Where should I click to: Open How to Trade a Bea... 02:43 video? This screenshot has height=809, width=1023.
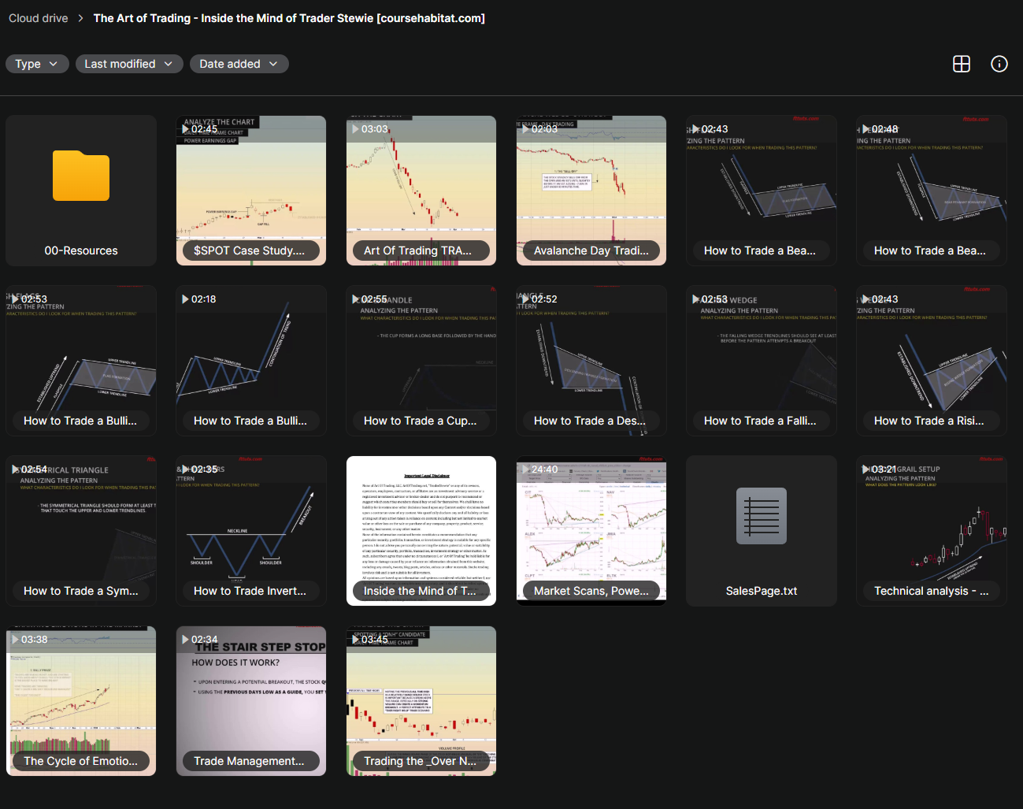762,191
